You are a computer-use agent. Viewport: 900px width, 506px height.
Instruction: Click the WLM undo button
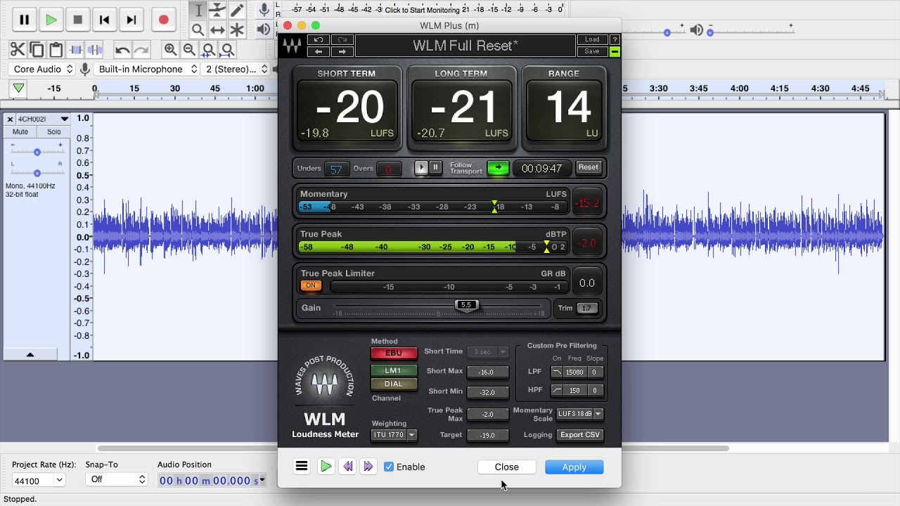[319, 40]
